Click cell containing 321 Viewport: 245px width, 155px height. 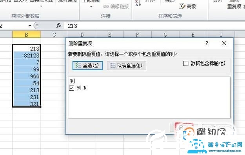point(26,104)
